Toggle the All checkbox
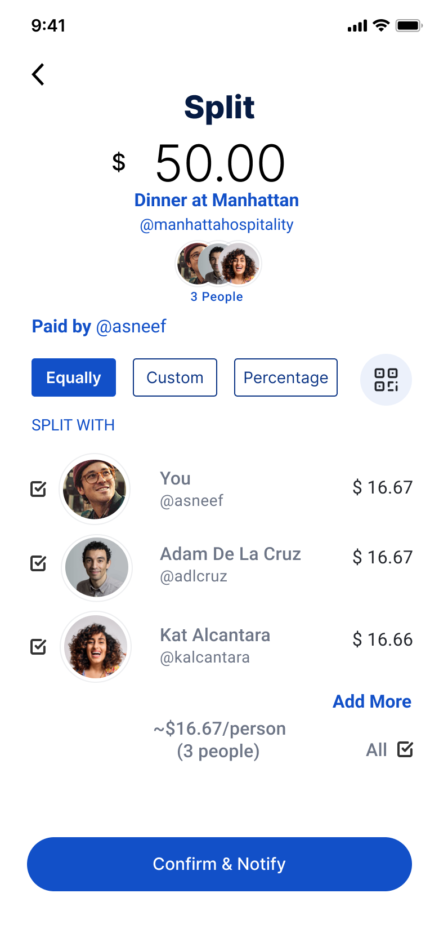439x951 pixels. coord(405,749)
